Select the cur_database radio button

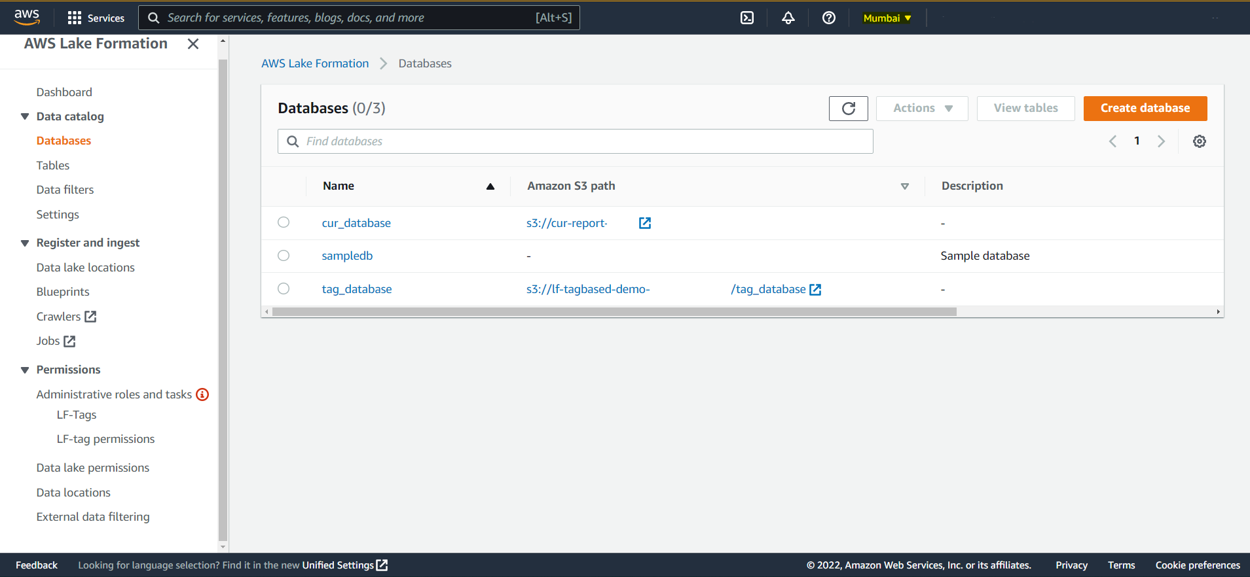pos(284,222)
